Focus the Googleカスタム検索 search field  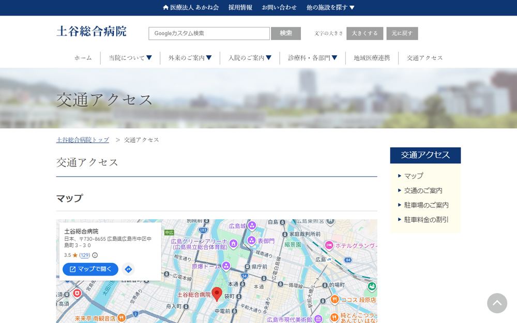(209, 33)
